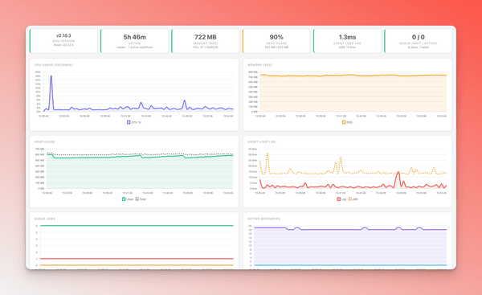Toggle the Total legend marker in Heap Usage
The image size is (482, 295).
[x=137, y=199]
